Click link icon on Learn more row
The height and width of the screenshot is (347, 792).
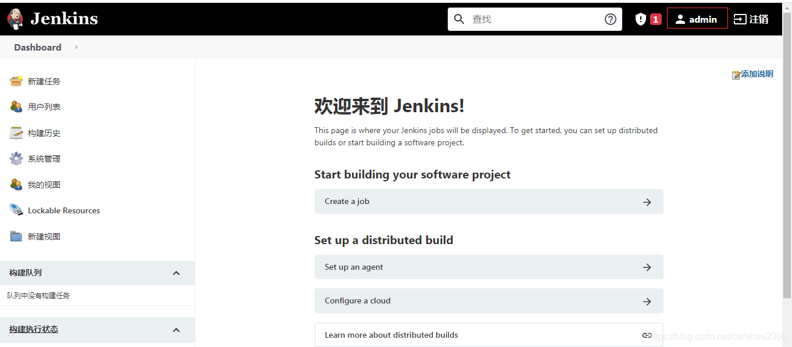click(647, 335)
